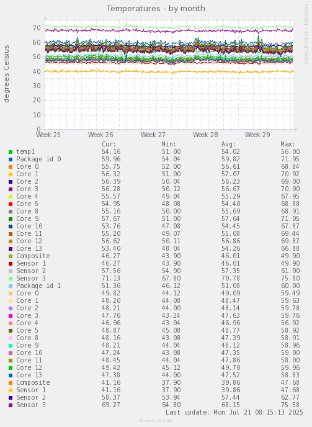
Task: Click the Core 0 max value 68.84
Action: 290,167
